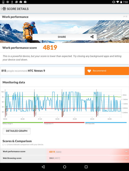Open the DETAILED GRAPH view
Screen dimensions: 129x171
(x=17, y=131)
